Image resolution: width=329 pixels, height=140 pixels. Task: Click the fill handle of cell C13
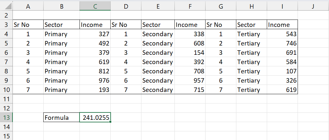[111, 122]
